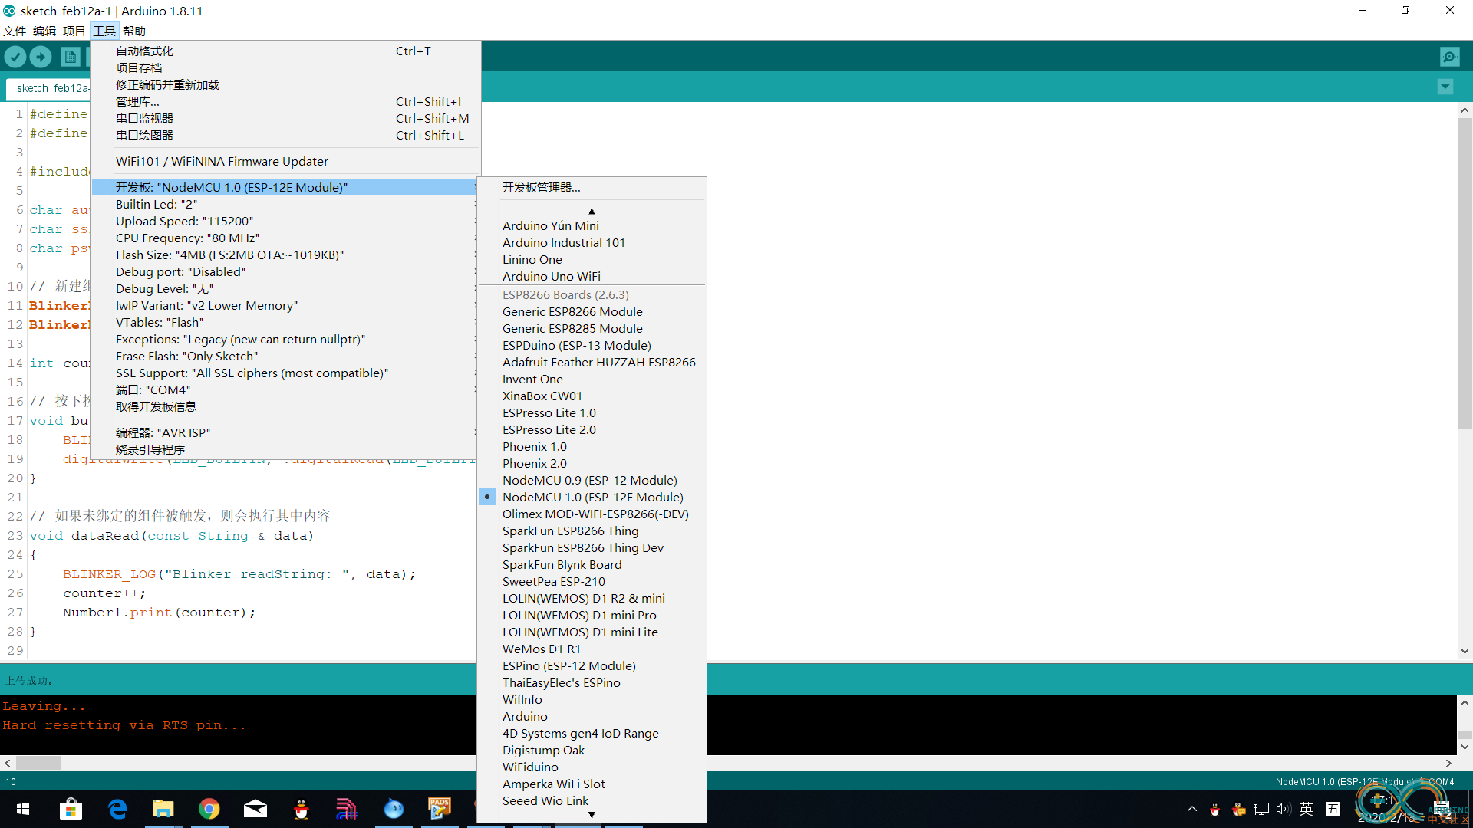1473x828 pixels.
Task: Expand SSL Support submenu
Action: click(x=285, y=373)
